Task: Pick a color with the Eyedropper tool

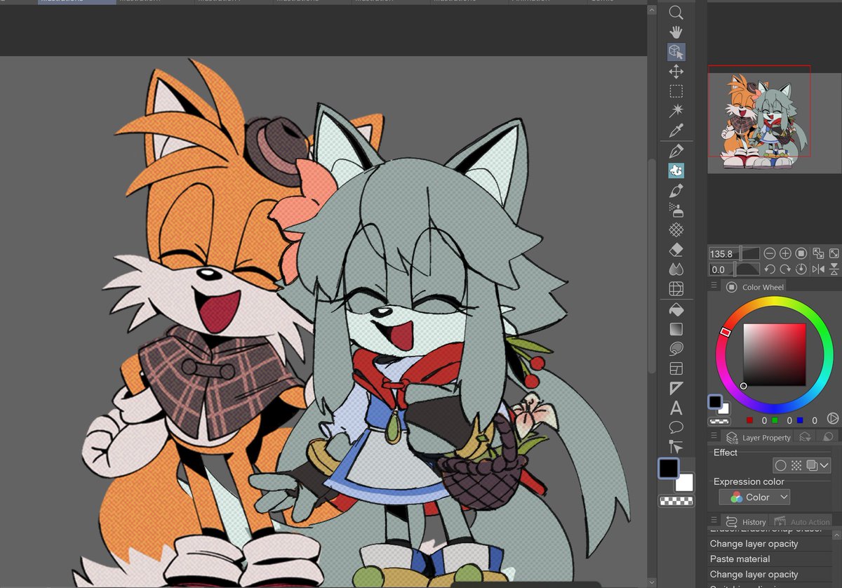Action: (676, 129)
